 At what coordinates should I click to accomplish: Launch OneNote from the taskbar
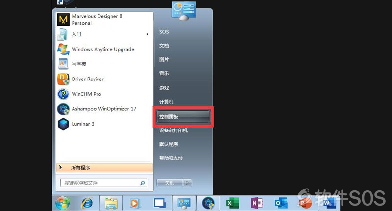pyautogui.click(x=257, y=203)
